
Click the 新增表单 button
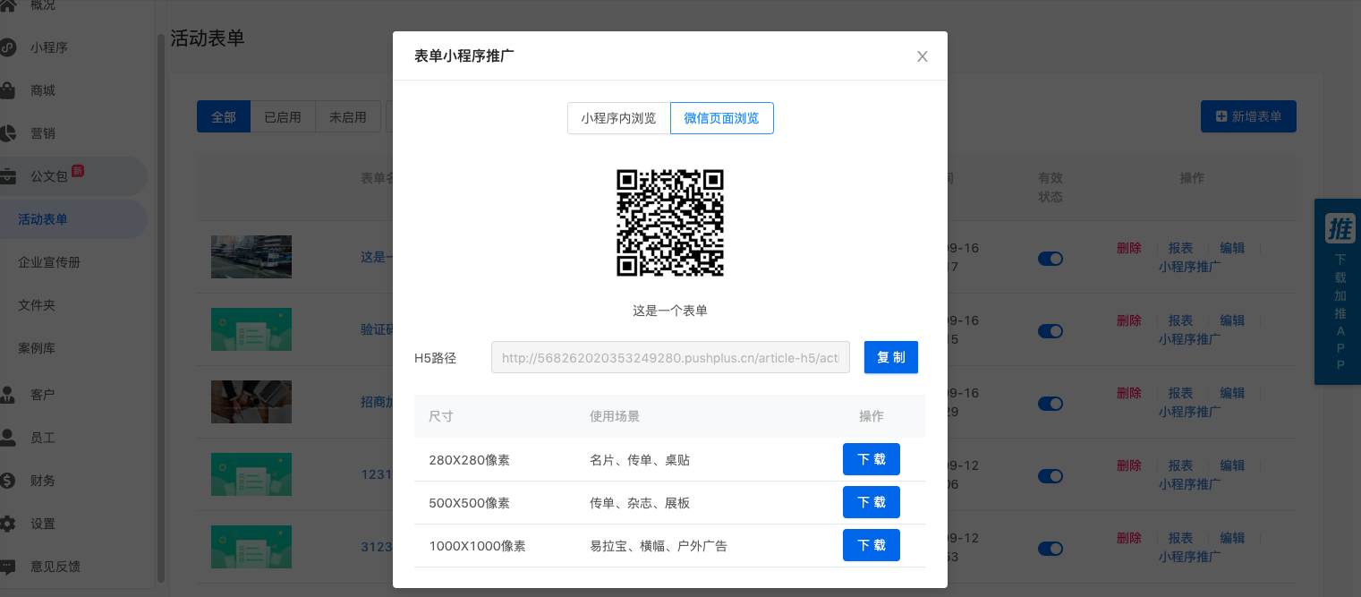(1248, 116)
